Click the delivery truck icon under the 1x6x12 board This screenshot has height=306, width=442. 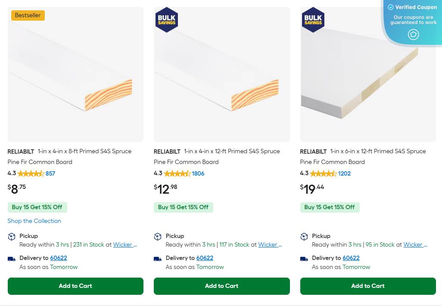click(x=304, y=258)
